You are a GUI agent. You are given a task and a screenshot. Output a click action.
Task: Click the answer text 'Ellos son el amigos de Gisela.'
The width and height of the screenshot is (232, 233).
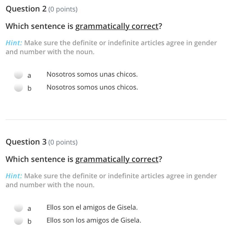pos(92,207)
